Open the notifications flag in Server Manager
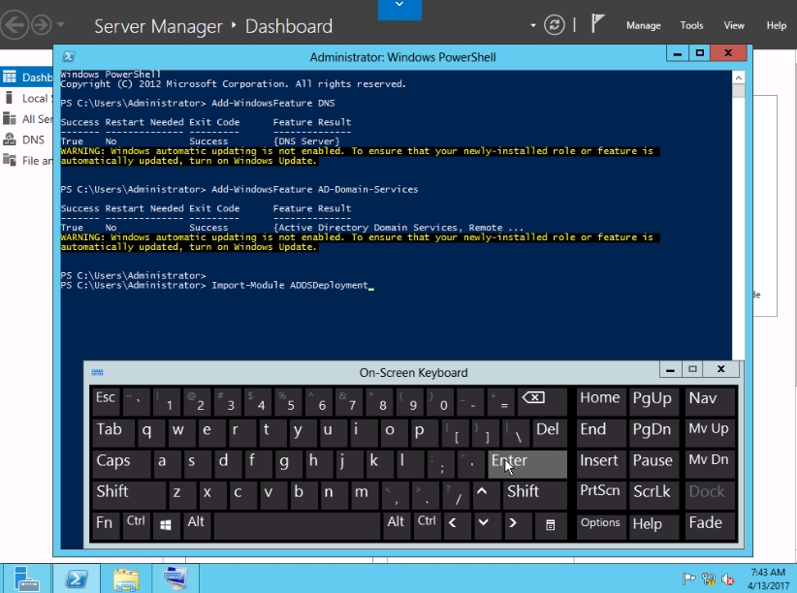The height and width of the screenshot is (593, 797). coord(597,24)
